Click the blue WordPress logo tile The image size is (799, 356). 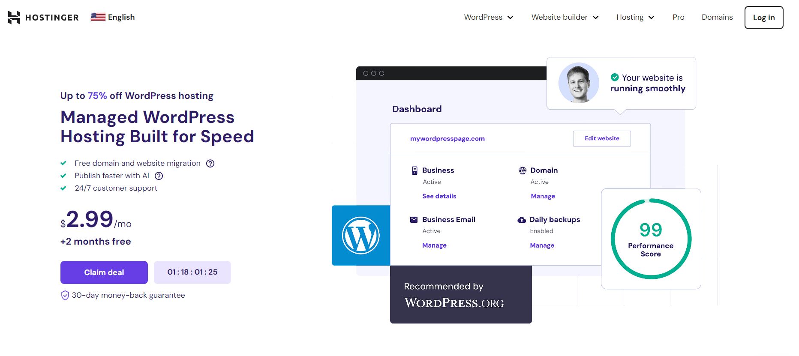point(361,235)
